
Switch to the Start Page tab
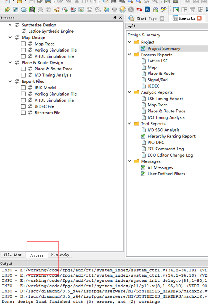146,18
